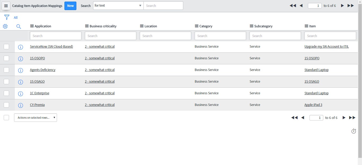The image size is (362, 165).
Task: Open Category column options menu icon
Action: 197,26
